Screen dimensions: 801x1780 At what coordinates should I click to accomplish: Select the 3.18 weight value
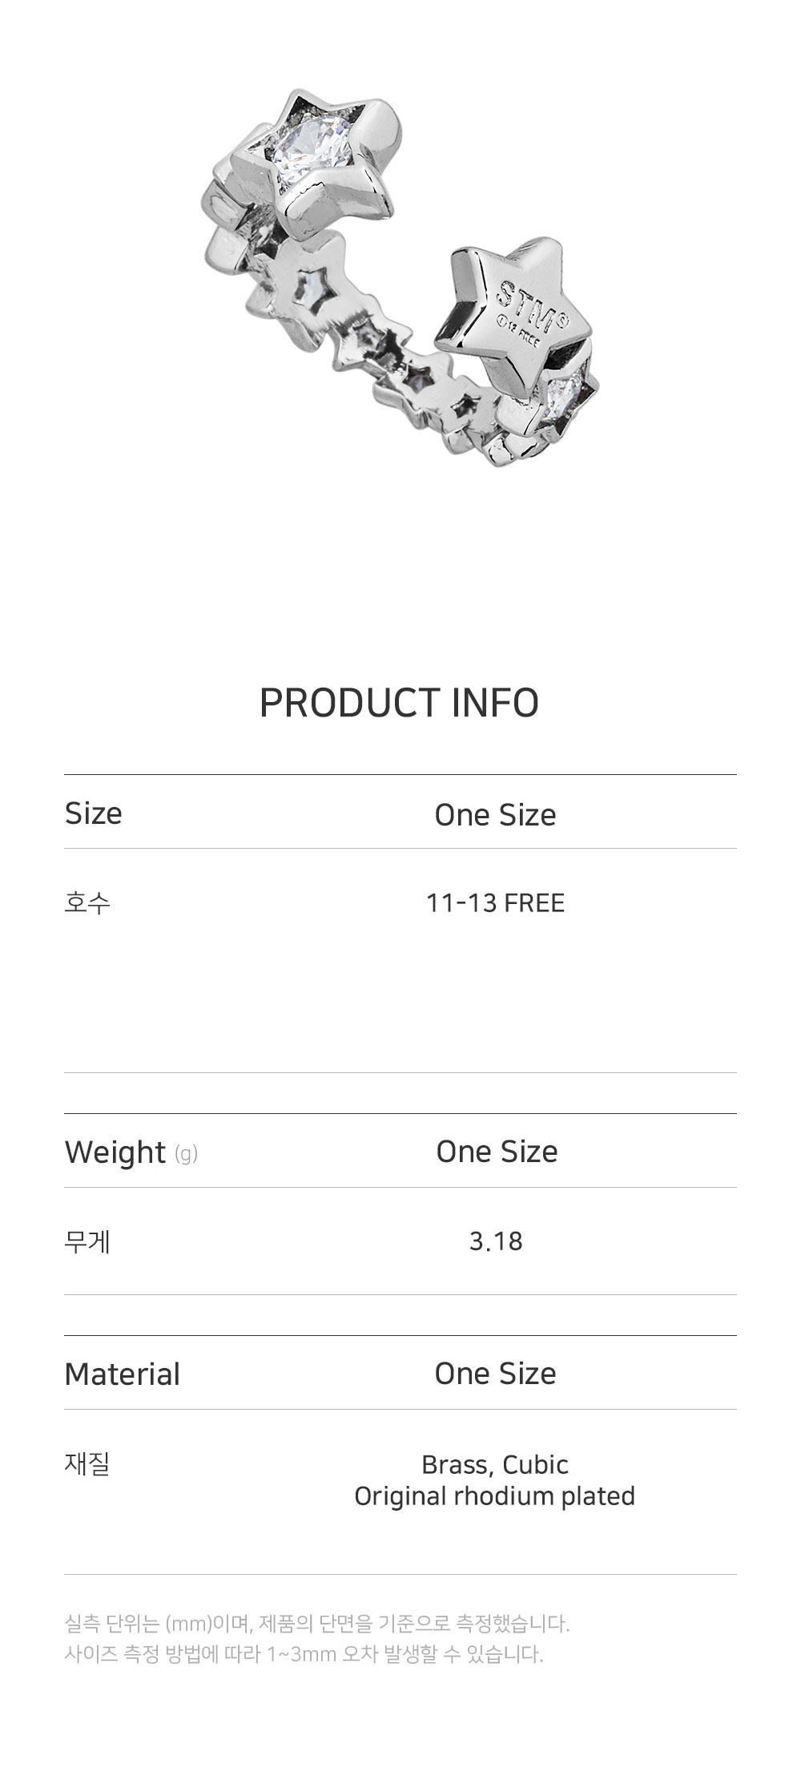(496, 1241)
